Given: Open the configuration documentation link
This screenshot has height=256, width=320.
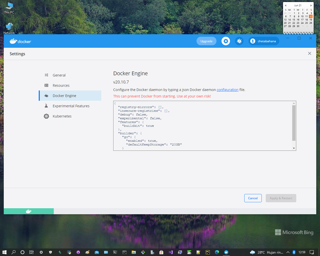Looking at the screenshot, I should tap(227, 90).
